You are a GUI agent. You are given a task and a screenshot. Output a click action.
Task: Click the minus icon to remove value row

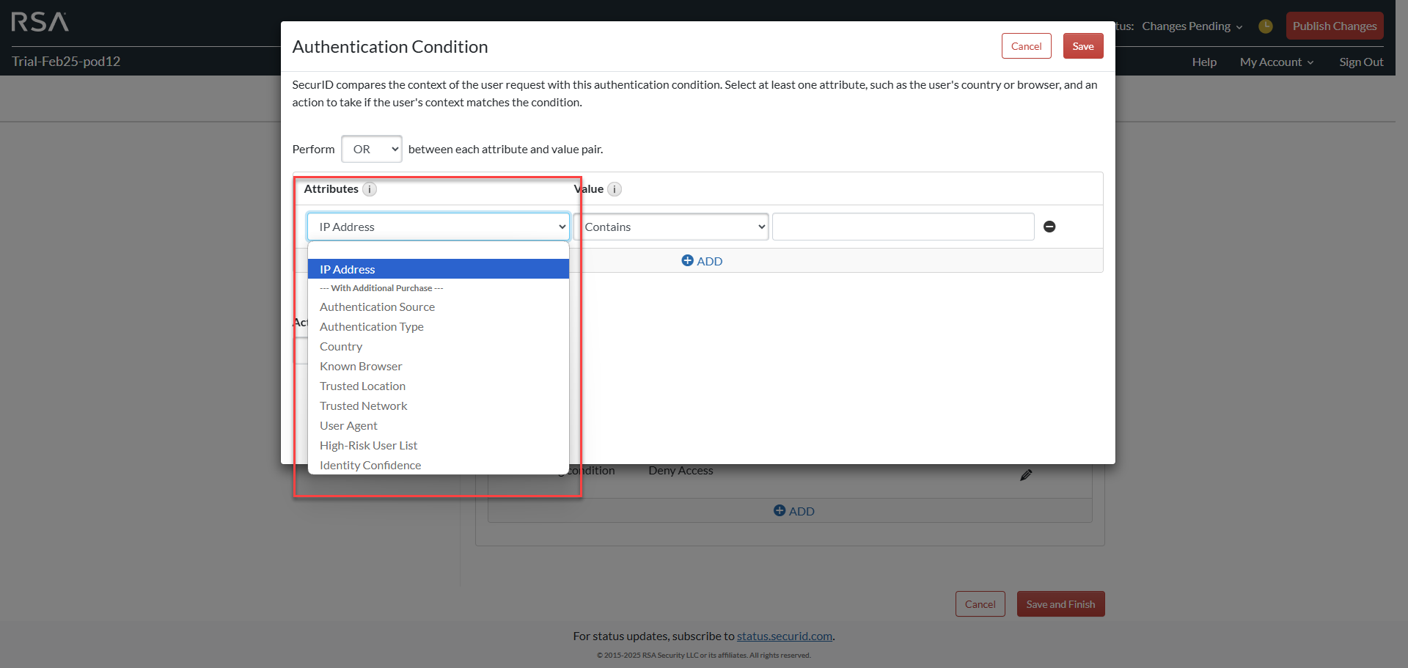1049,227
